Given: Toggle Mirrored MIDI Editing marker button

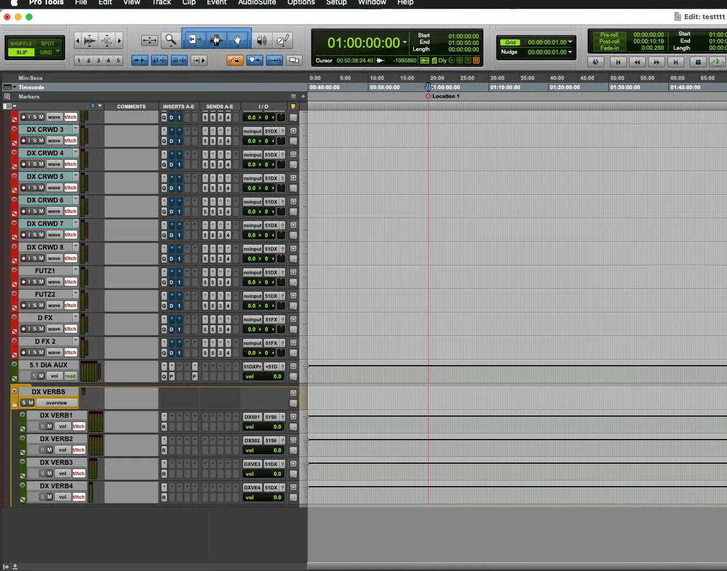Looking at the screenshot, I should click(255, 60).
